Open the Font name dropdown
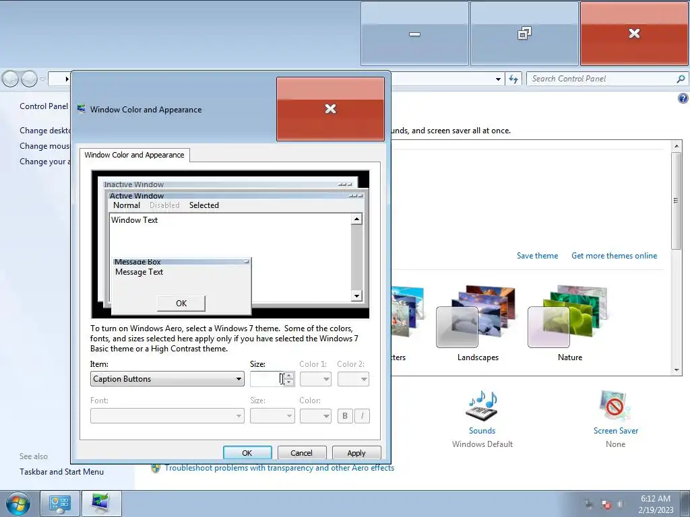The height and width of the screenshot is (517, 690). [167, 415]
